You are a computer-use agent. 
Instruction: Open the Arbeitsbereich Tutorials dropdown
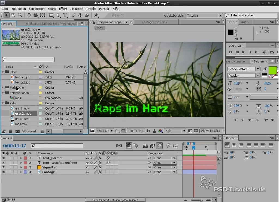point(204,16)
